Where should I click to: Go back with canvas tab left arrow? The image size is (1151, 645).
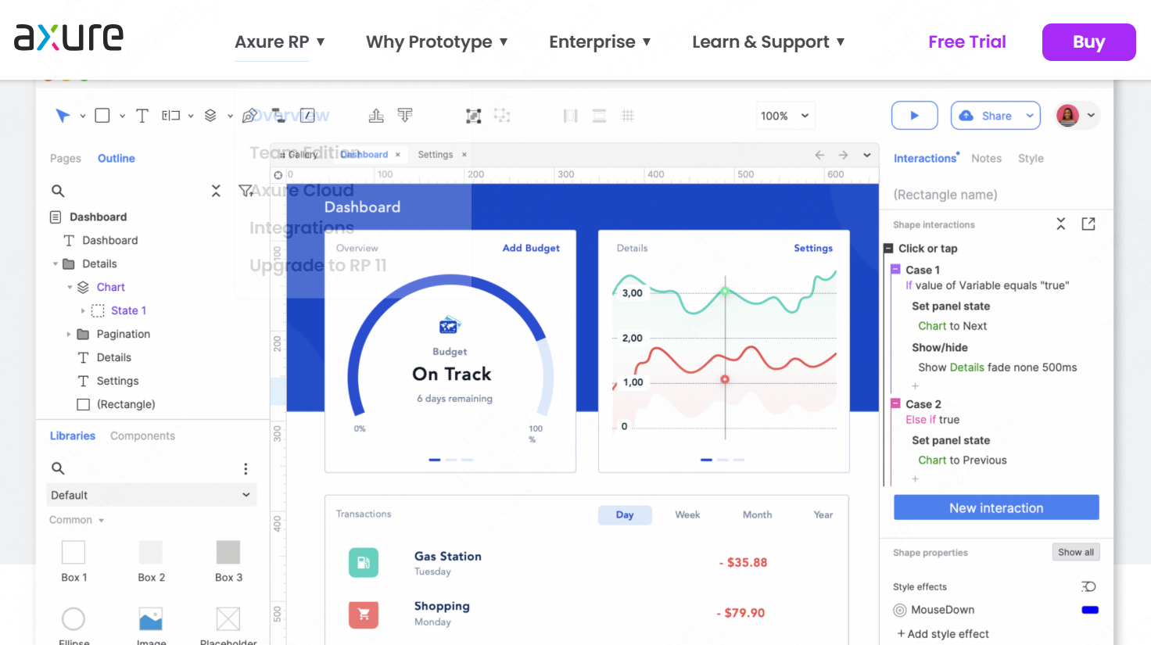[819, 155]
